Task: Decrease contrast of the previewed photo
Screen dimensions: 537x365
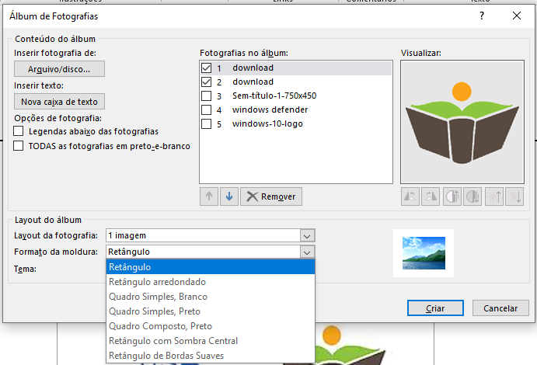Action: (x=472, y=196)
